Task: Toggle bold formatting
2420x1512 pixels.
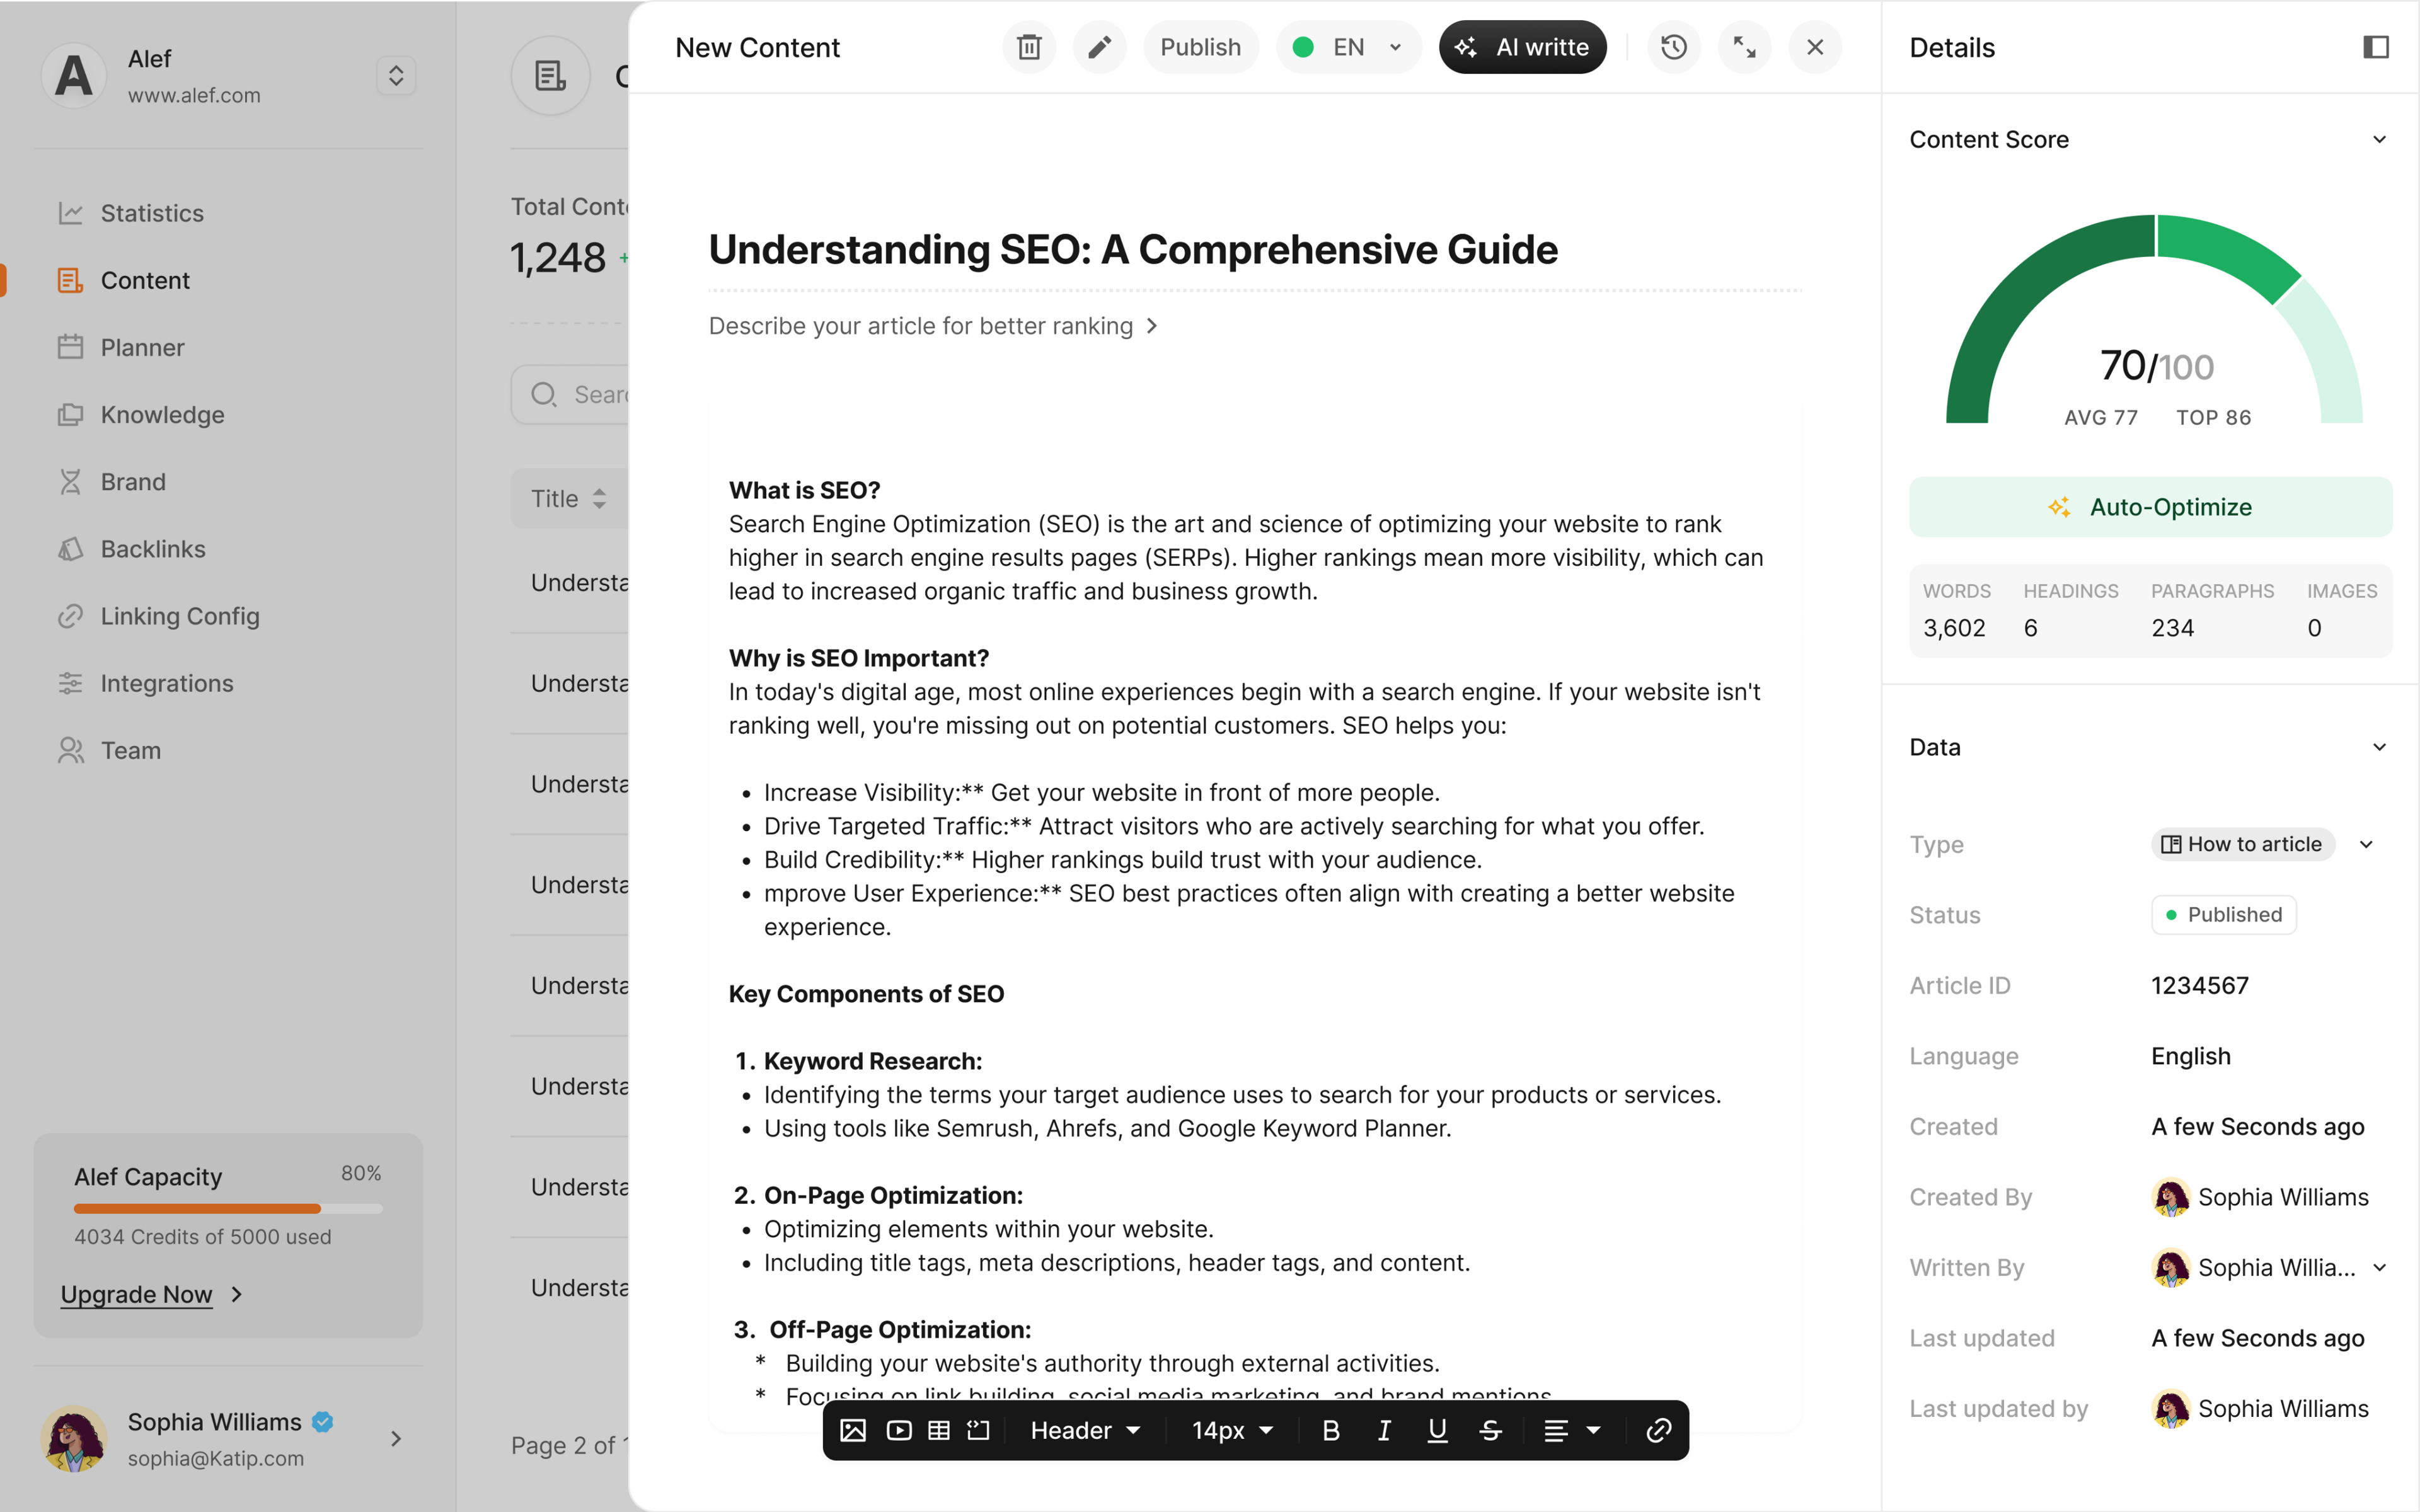Action: tap(1330, 1430)
